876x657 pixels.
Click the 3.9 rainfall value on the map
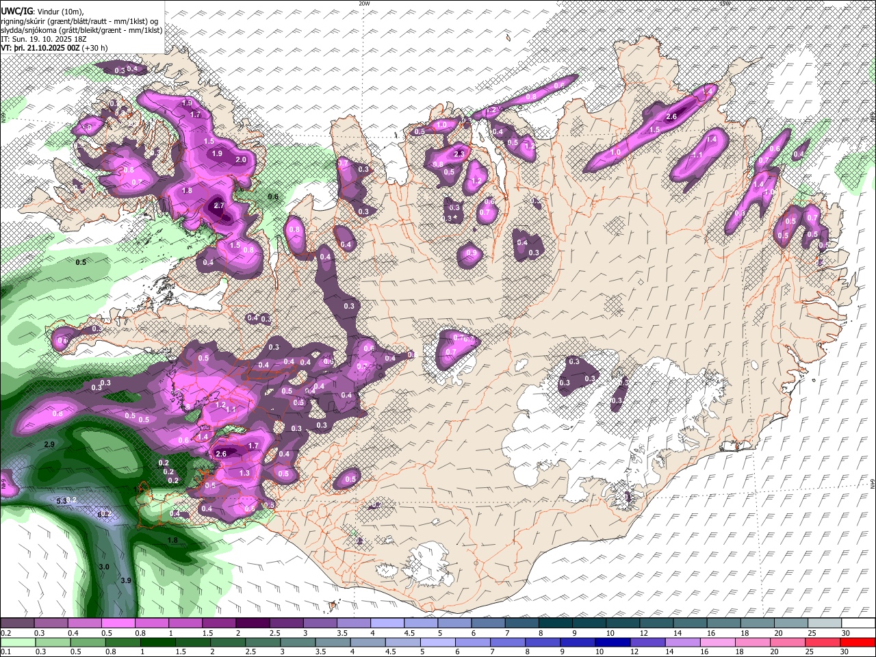[126, 580]
